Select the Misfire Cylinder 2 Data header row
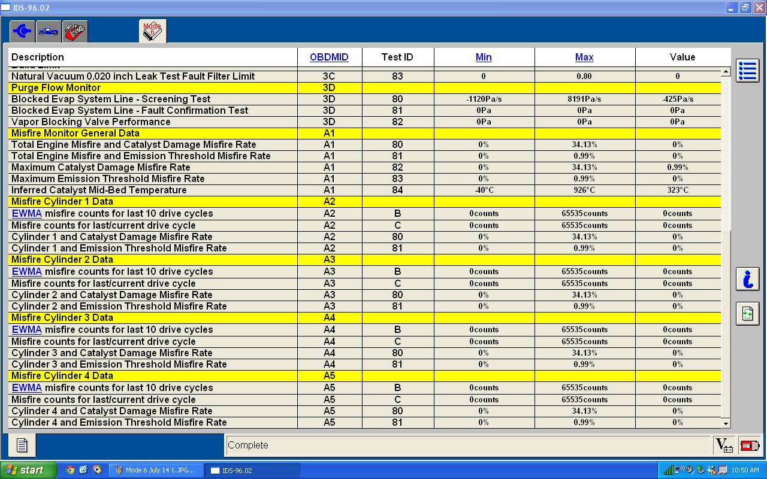767x479 pixels. [364, 259]
